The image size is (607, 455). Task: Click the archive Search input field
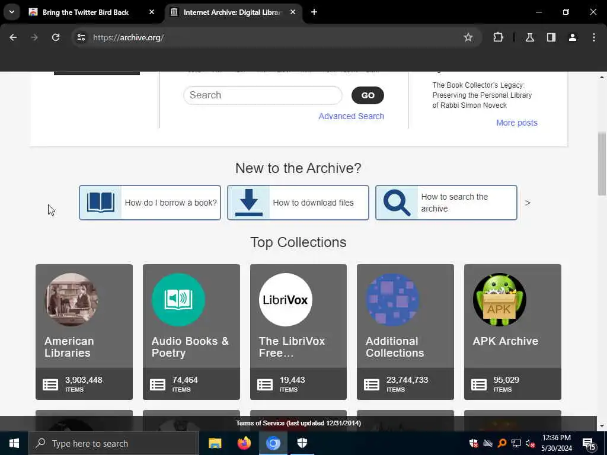click(263, 95)
